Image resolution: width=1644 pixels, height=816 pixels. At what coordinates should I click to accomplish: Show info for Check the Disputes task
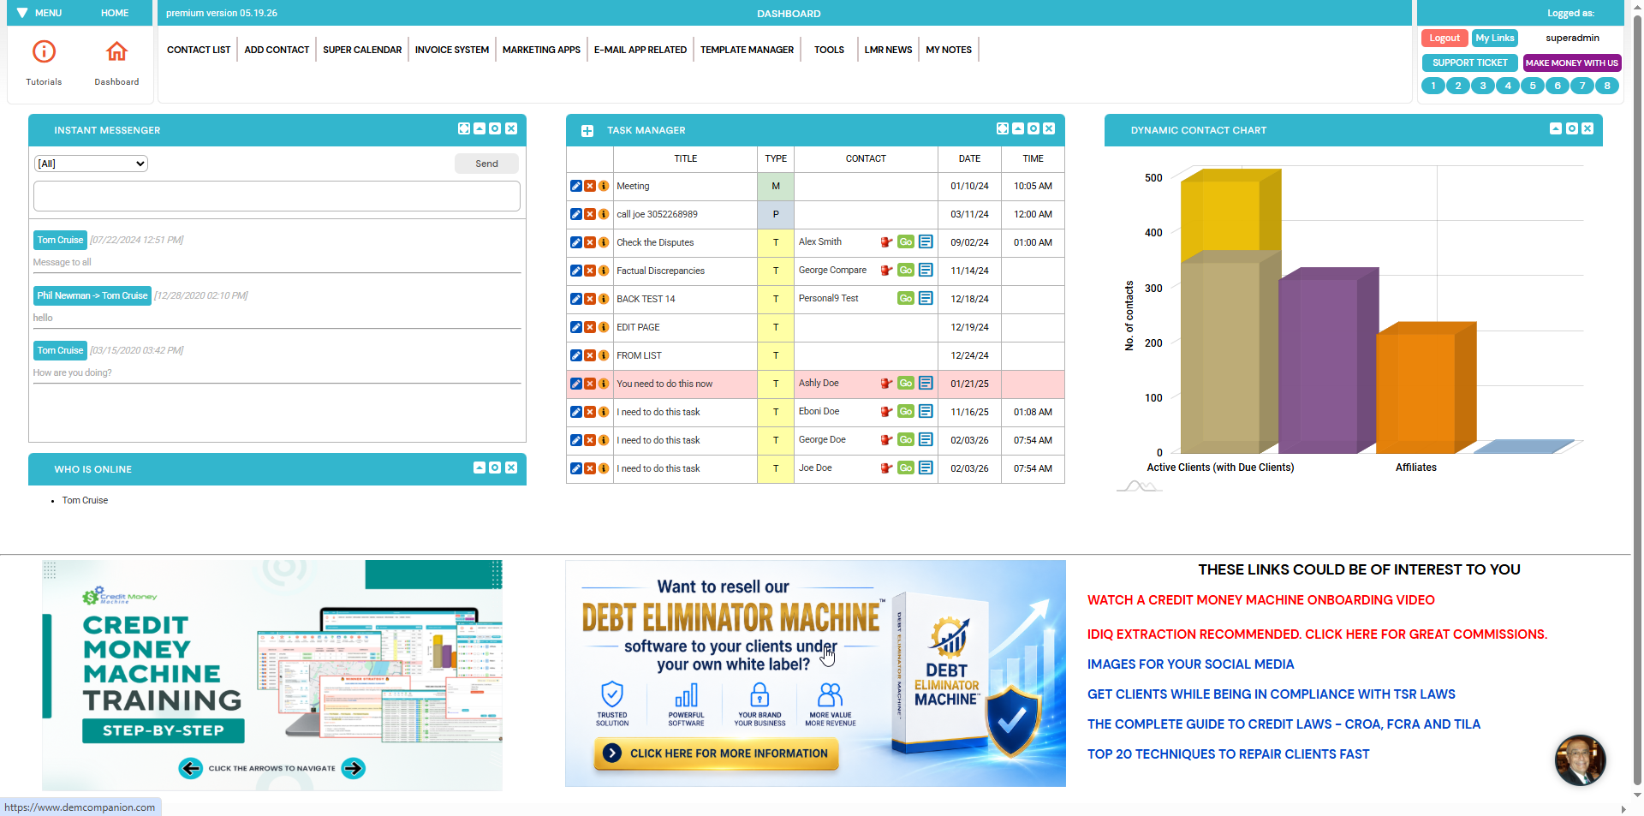click(604, 242)
